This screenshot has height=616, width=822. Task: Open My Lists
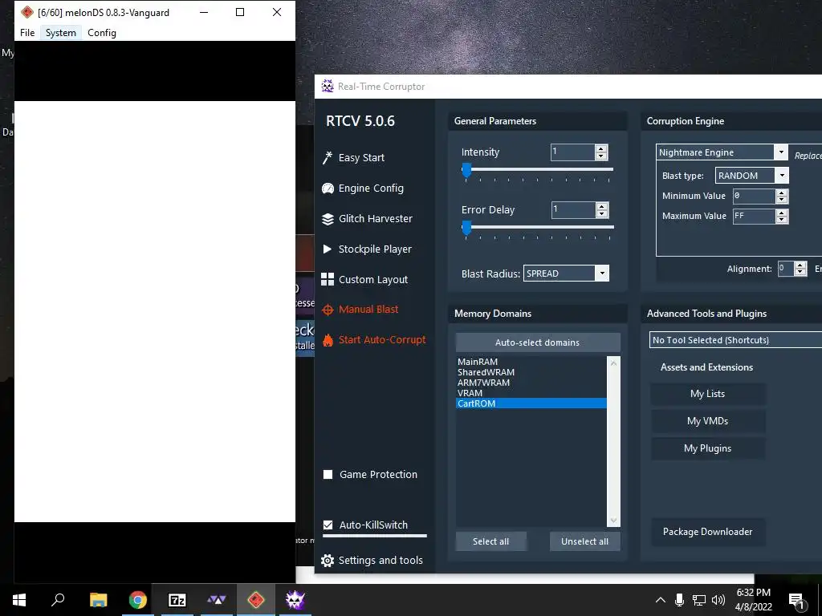[707, 394]
